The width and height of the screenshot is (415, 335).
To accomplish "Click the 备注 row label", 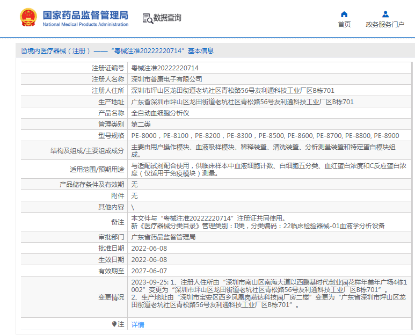I will pos(118,222).
